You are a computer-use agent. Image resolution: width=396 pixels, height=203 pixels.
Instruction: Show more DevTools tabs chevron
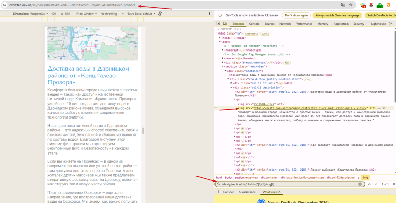(x=390, y=24)
